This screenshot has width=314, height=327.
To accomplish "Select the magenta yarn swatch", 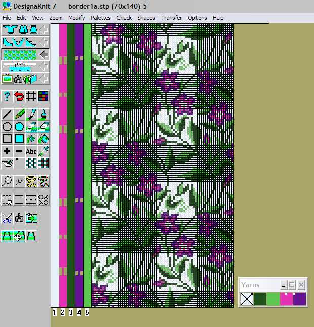I will (286, 299).
